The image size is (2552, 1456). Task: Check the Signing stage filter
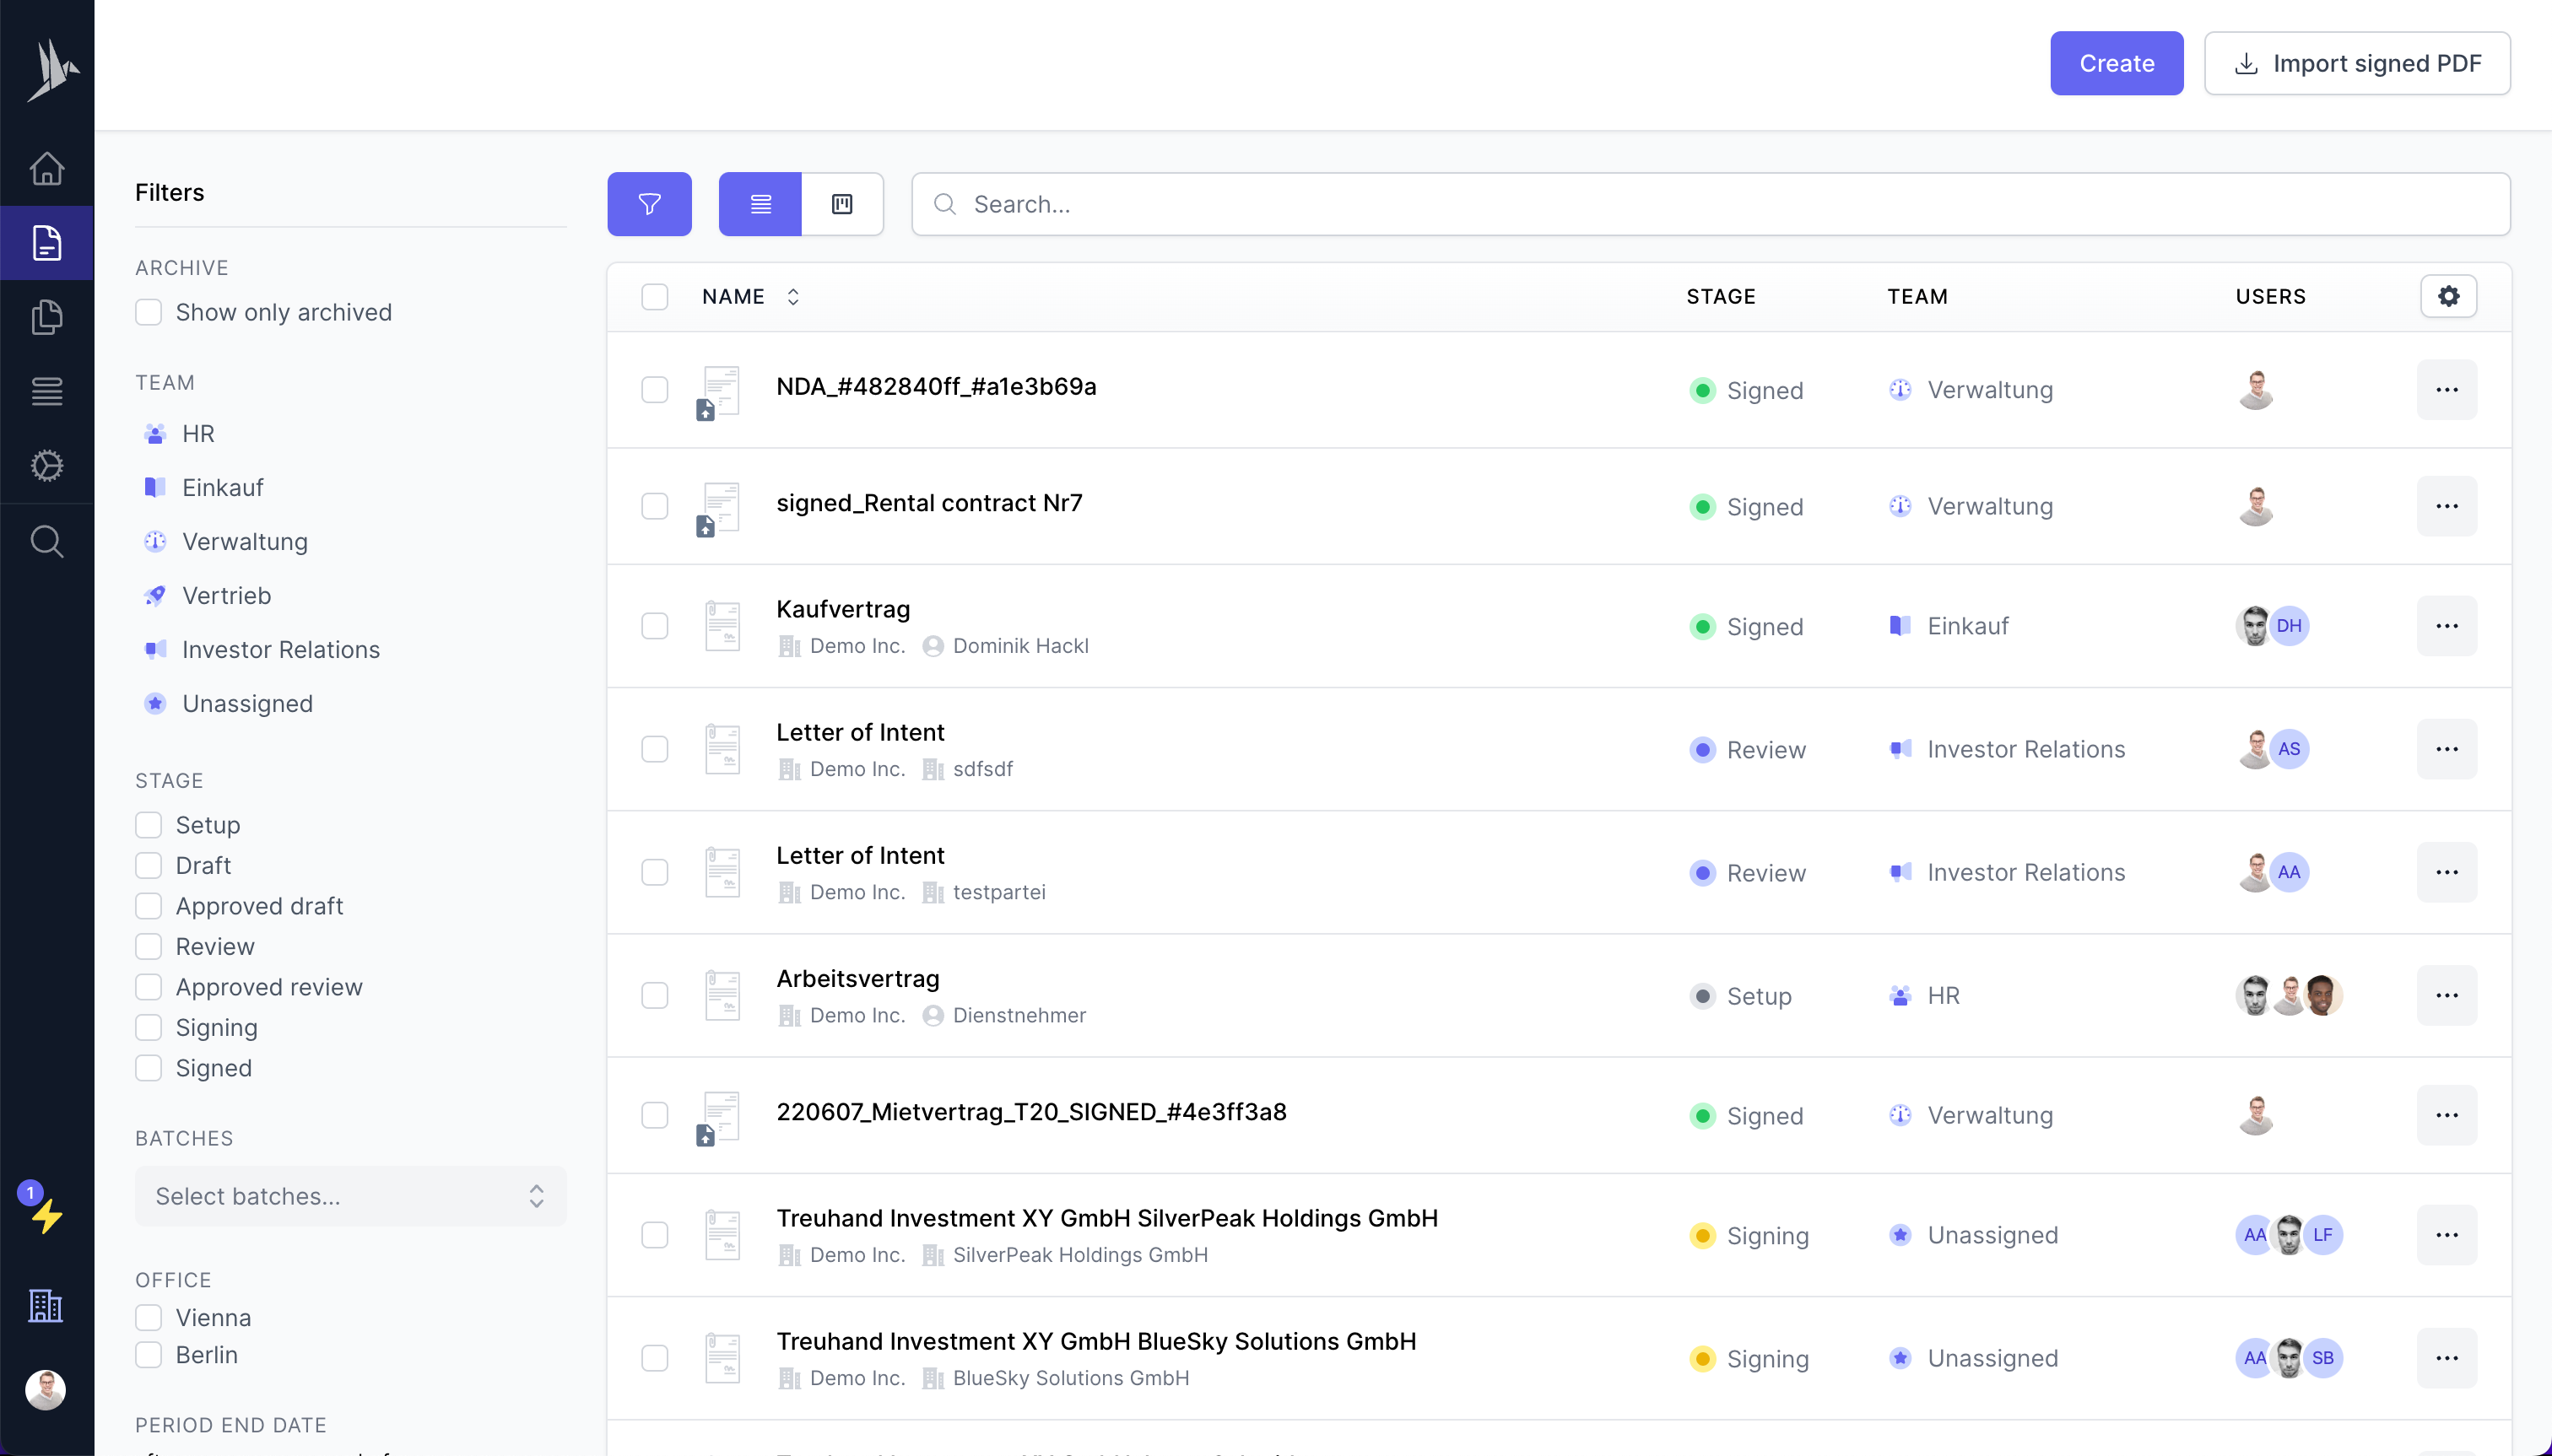(149, 1028)
